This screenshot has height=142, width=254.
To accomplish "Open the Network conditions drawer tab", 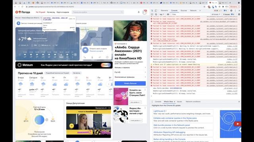I will click(193, 102).
